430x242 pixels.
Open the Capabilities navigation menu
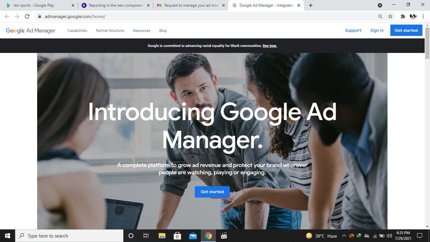(x=77, y=31)
